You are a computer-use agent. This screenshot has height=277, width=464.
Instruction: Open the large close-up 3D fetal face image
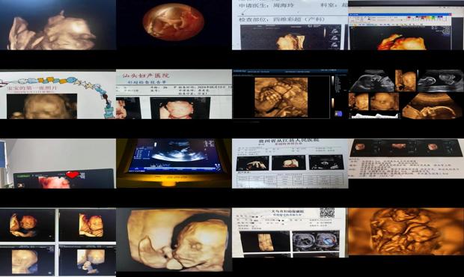(174, 240)
